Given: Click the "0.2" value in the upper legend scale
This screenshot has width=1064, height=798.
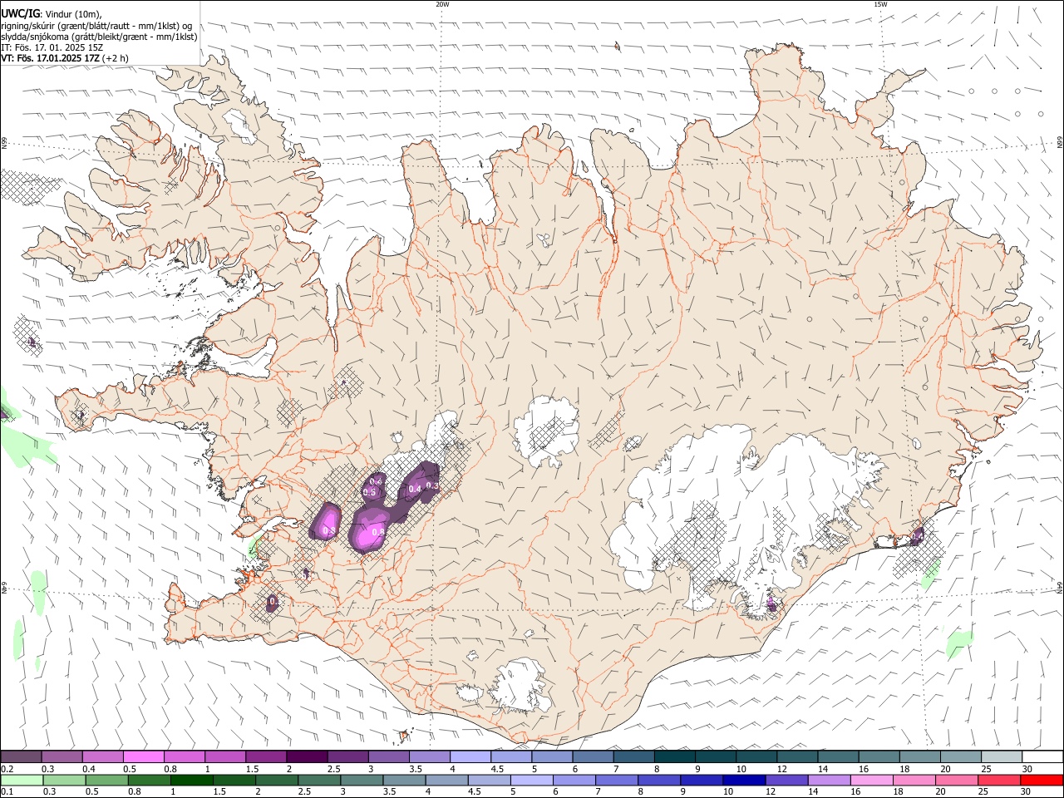Looking at the screenshot, I should click(7, 768).
